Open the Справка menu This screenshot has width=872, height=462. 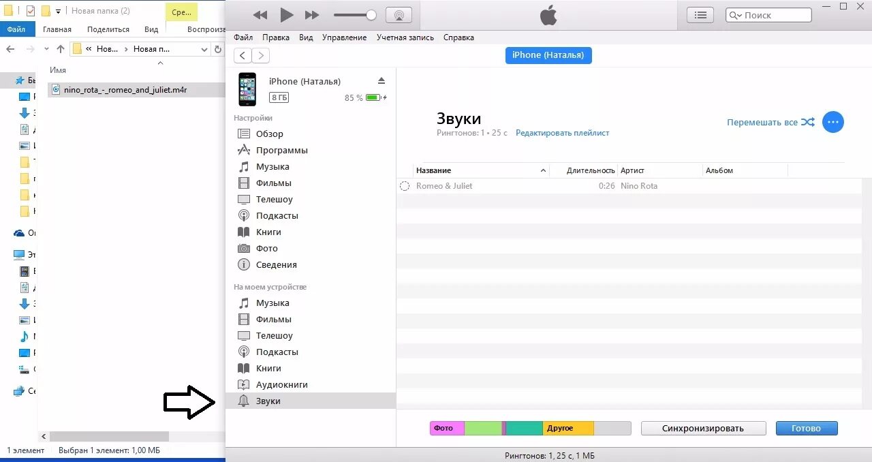[458, 37]
